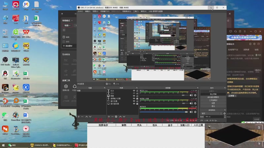
Task: Click transition duration 300 ms stepper arrows
Action: (x=225, y=117)
